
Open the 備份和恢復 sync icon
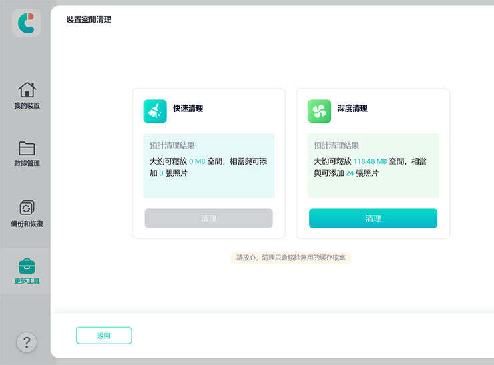tap(27, 208)
